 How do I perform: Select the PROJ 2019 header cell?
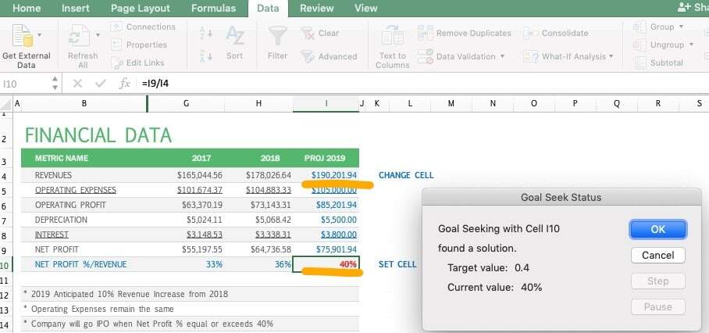[x=326, y=159]
